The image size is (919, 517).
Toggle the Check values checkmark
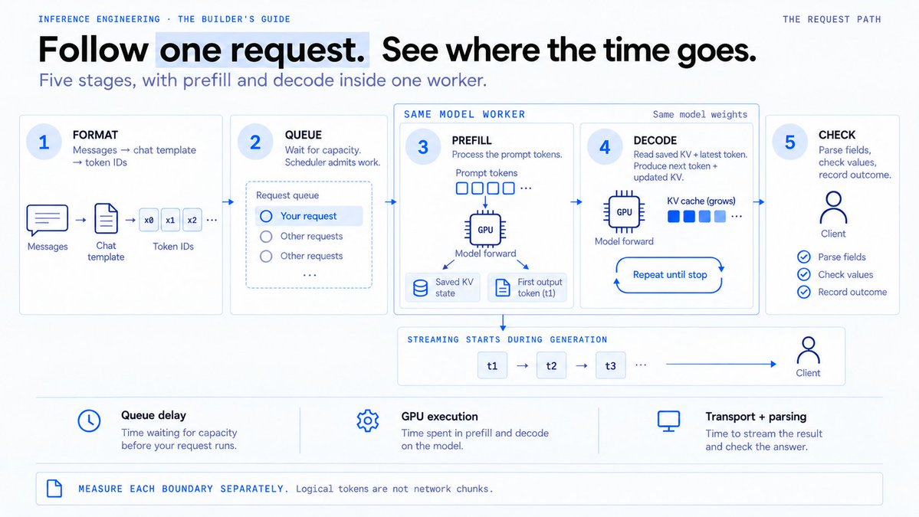click(803, 275)
